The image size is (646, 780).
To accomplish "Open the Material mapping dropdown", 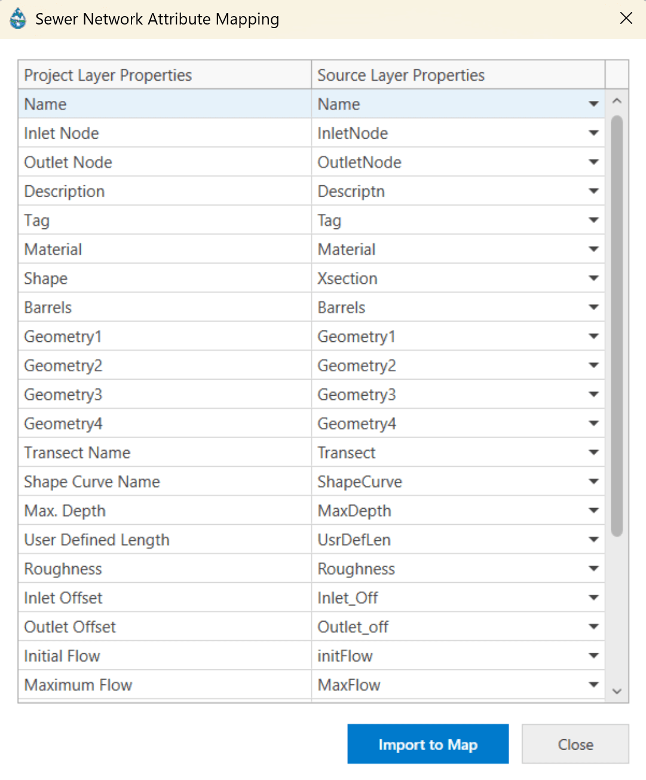I will click(593, 249).
